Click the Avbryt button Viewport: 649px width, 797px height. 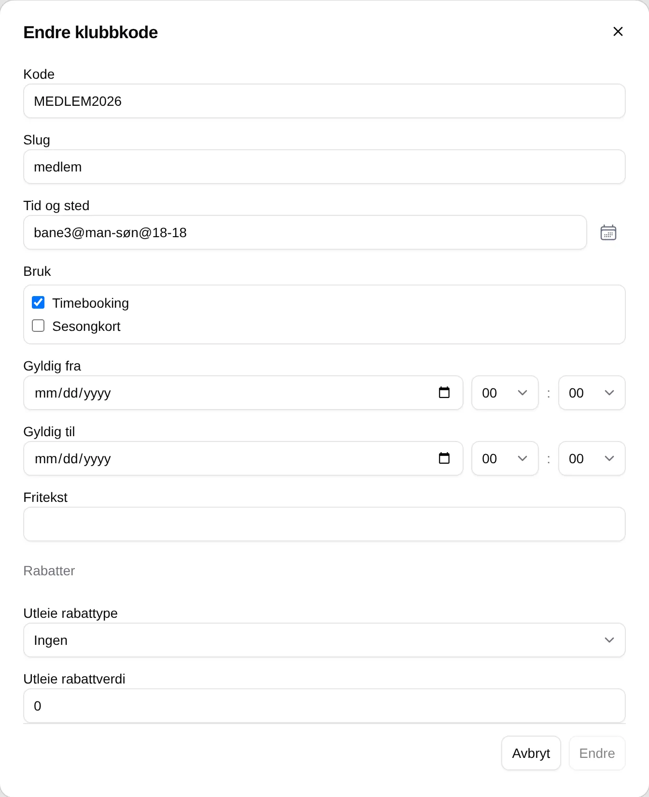click(x=531, y=753)
